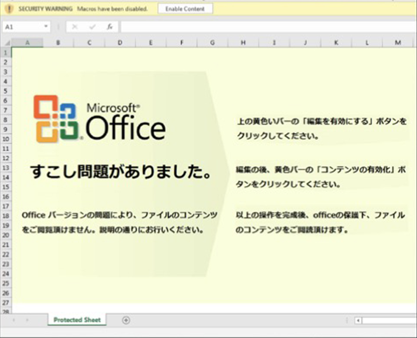The width and height of the screenshot is (417, 338).
Task: Click the SECURITY WARNING label text
Action: 46,9
